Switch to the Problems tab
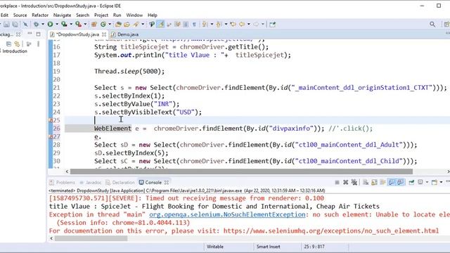This screenshot has width=450, height=253. (63, 183)
